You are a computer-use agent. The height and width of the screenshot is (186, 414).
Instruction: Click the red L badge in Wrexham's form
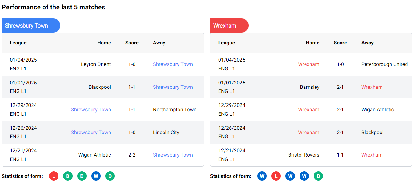click(276, 176)
